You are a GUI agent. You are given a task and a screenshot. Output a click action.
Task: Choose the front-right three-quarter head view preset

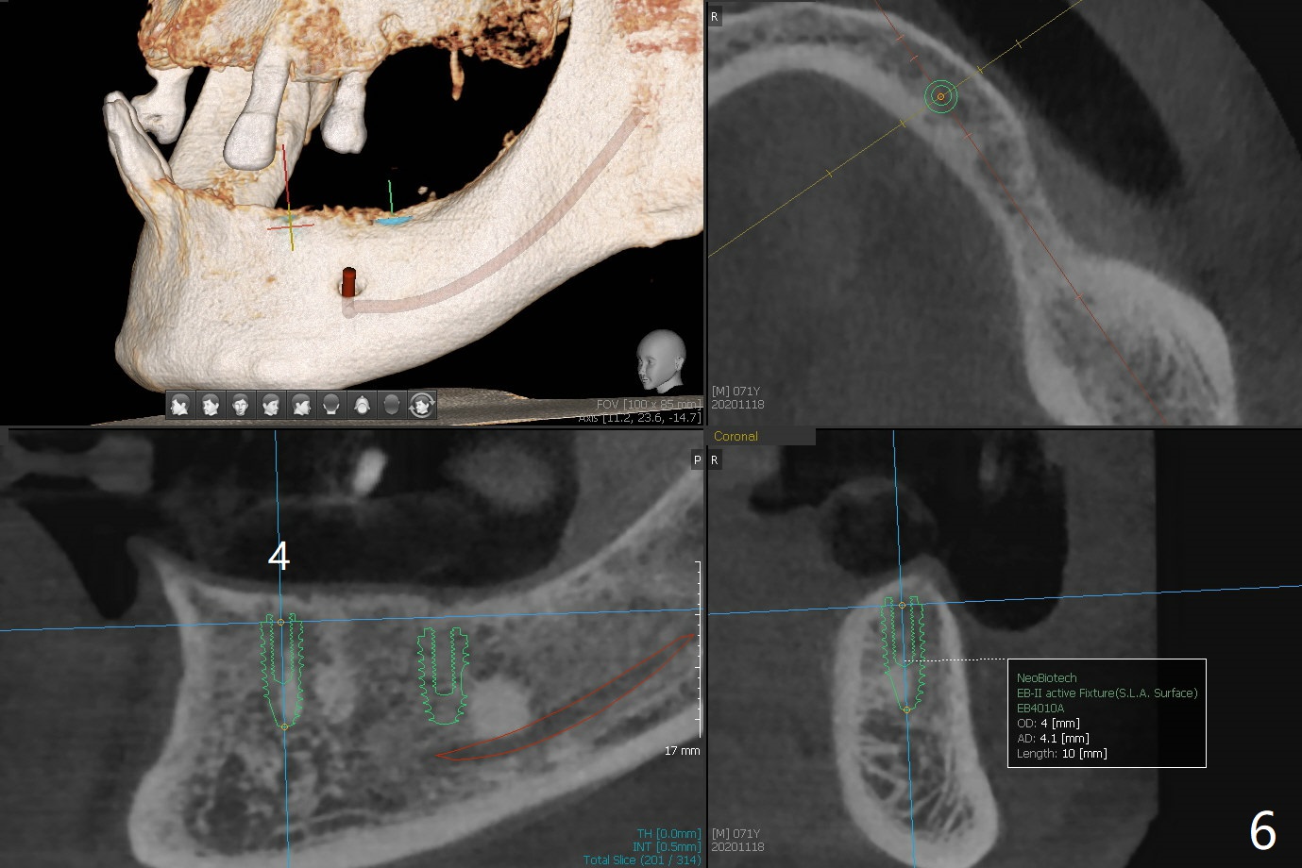point(271,405)
